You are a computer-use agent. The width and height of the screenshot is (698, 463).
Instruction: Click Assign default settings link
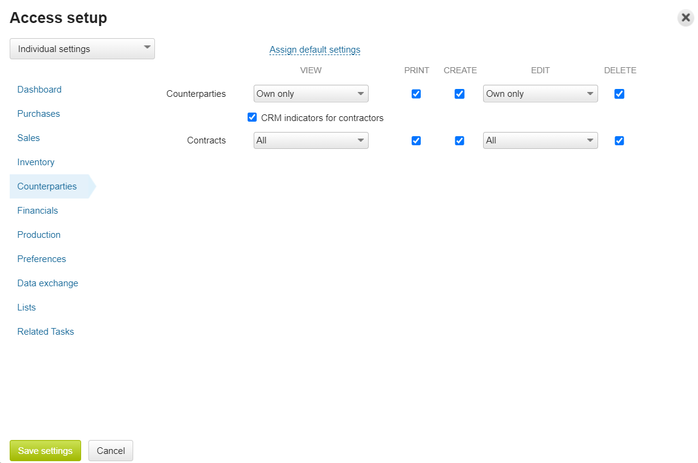(315, 50)
